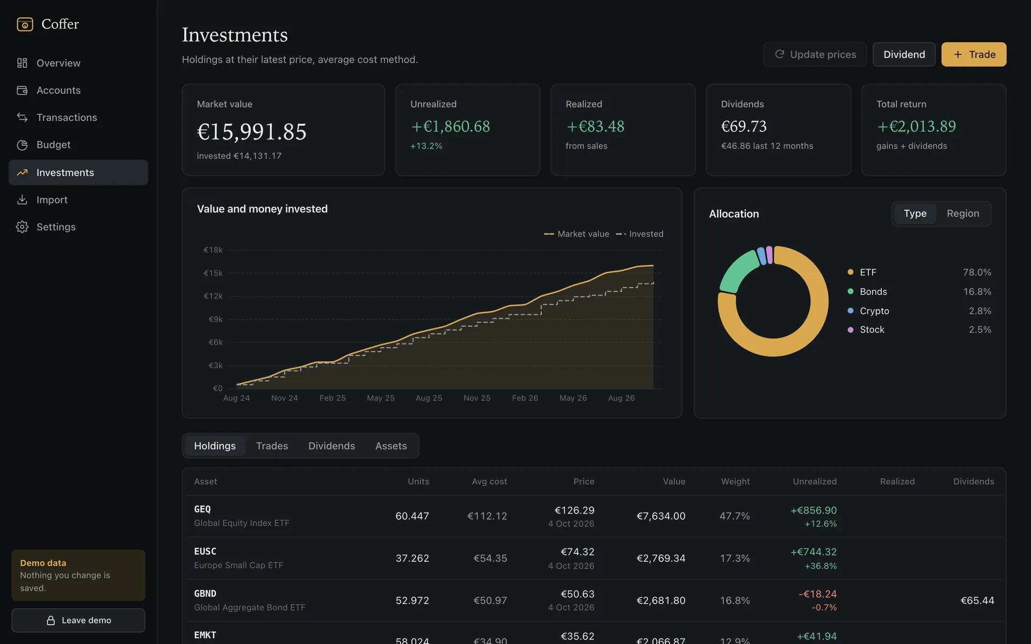
Task: Click the Crypto legend color dot
Action: tap(851, 311)
